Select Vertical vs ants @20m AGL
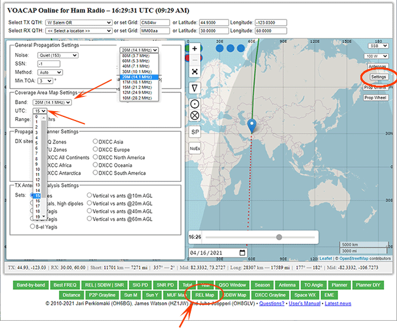The image size is (397, 329). [89, 203]
